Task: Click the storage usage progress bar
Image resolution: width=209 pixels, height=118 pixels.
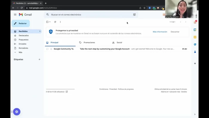Action: pos(60,89)
